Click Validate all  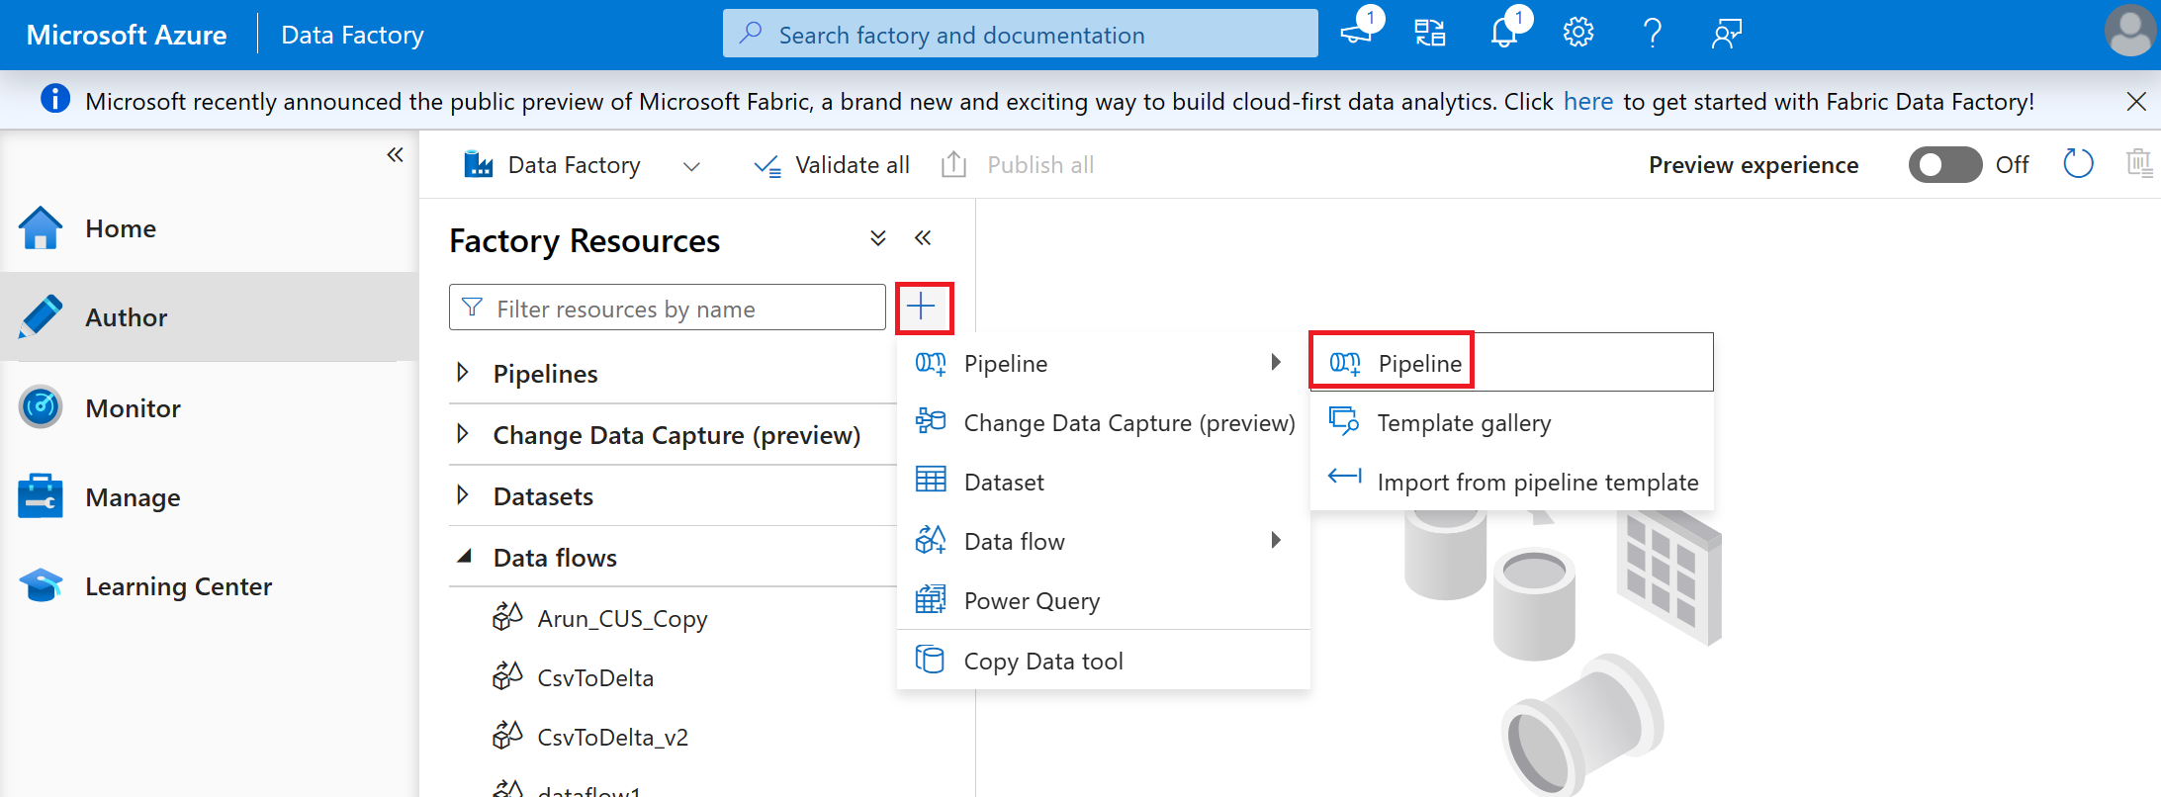(x=832, y=165)
